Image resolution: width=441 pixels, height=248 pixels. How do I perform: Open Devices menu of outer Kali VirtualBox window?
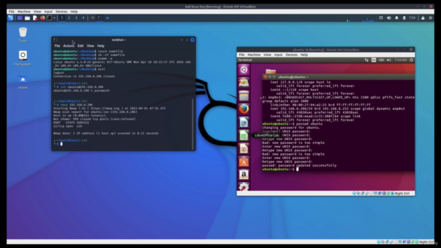(x=61, y=12)
